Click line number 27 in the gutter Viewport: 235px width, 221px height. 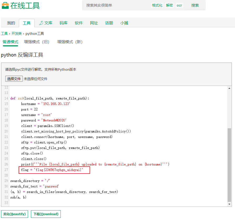[6, 170]
